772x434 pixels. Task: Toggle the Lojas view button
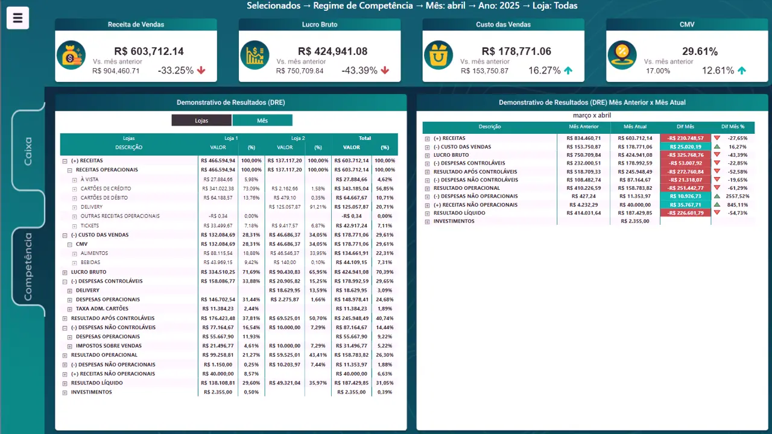(201, 121)
